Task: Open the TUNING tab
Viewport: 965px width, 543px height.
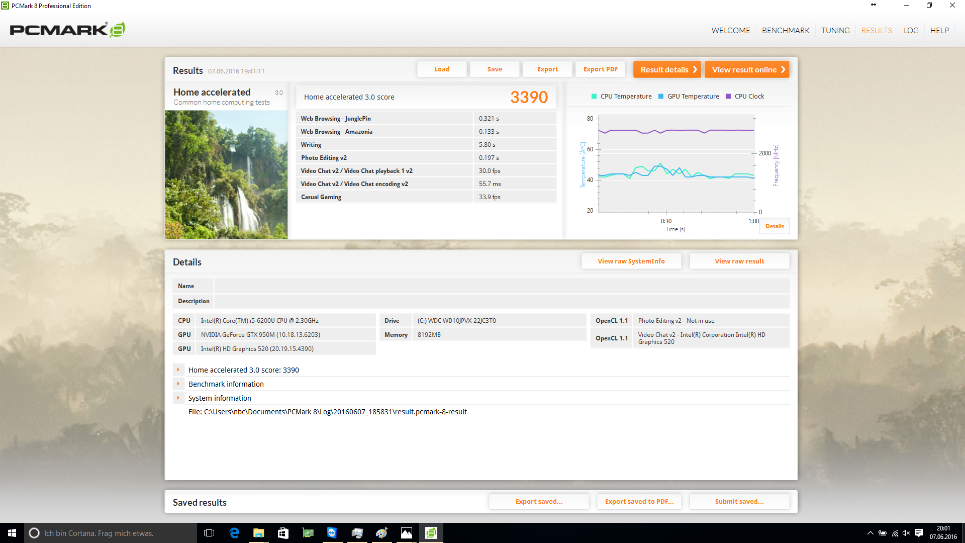Action: [835, 31]
